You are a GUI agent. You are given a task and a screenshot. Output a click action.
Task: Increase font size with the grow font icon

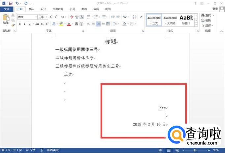click(x=51, y=17)
